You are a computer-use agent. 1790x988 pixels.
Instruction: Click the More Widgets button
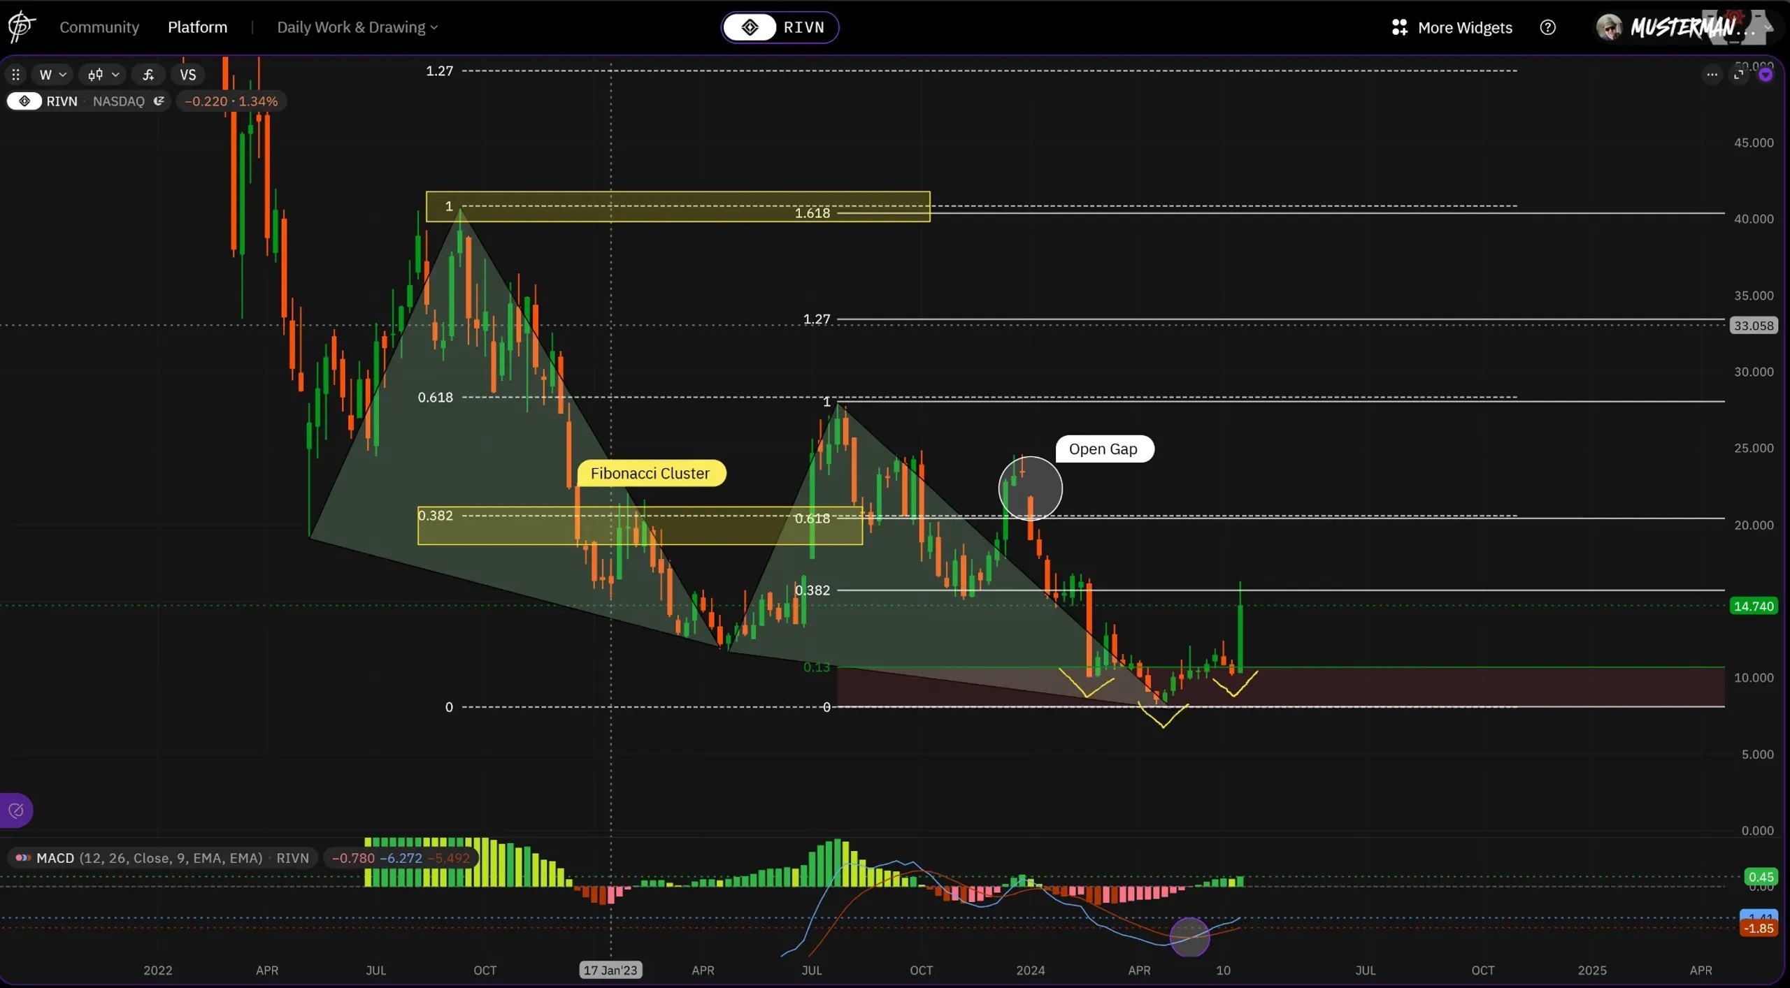coord(1452,27)
